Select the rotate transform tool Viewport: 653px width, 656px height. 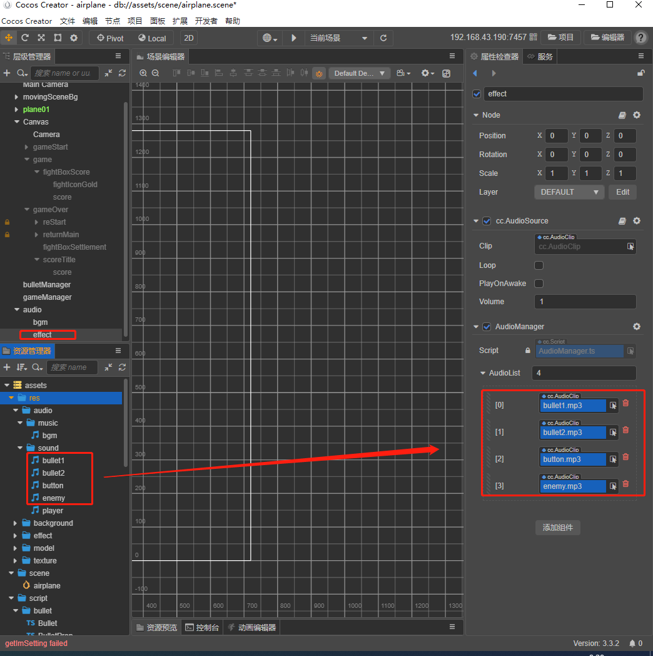(x=24, y=38)
